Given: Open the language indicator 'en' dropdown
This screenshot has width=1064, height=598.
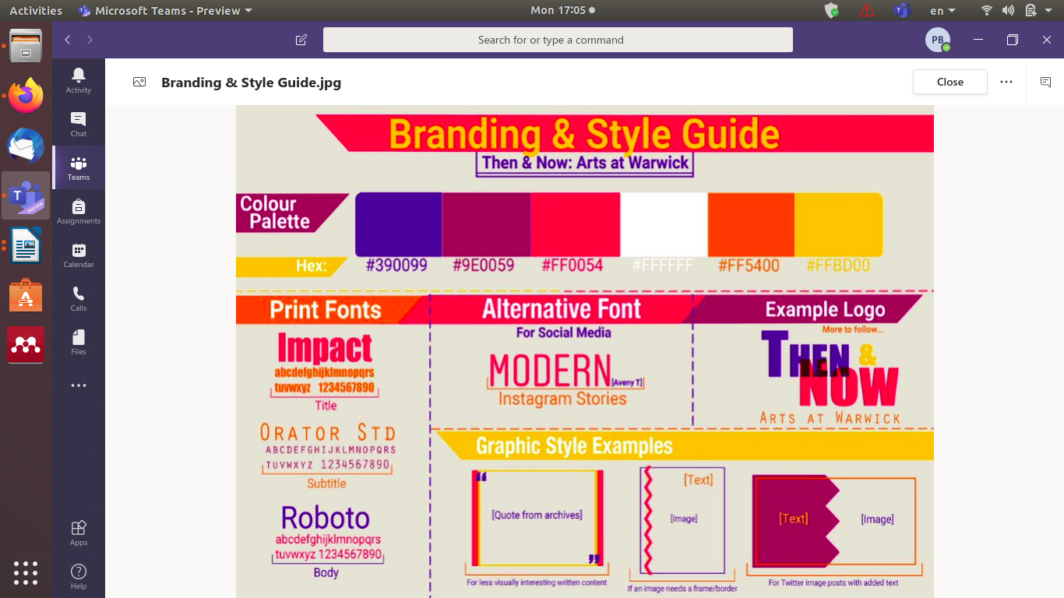Looking at the screenshot, I should (942, 11).
